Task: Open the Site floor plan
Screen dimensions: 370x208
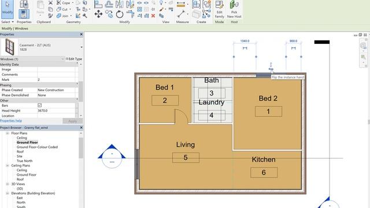Action: pyautogui.click(x=20, y=156)
